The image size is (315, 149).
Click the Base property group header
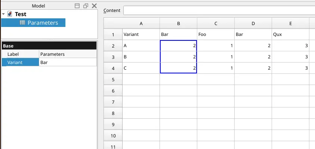(x=49, y=46)
